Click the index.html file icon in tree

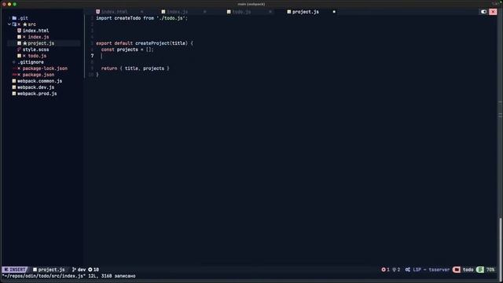(19, 31)
